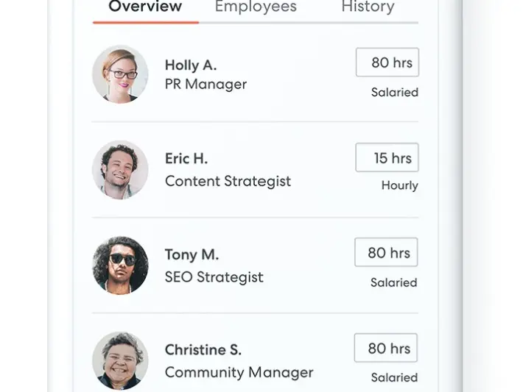Image resolution: width=523 pixels, height=392 pixels.
Task: Select Tony M.'s profile avatar
Action: [120, 265]
